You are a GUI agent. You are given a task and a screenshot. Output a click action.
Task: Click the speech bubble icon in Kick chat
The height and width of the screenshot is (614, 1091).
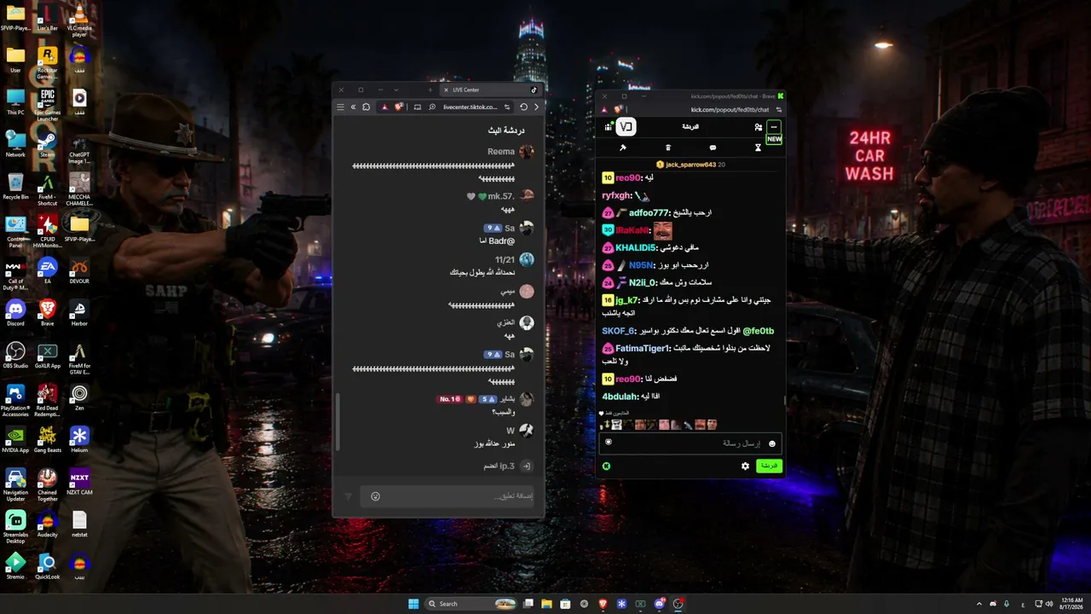tap(713, 148)
